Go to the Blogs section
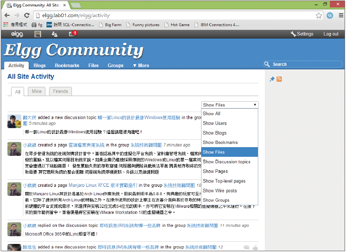 [40, 66]
